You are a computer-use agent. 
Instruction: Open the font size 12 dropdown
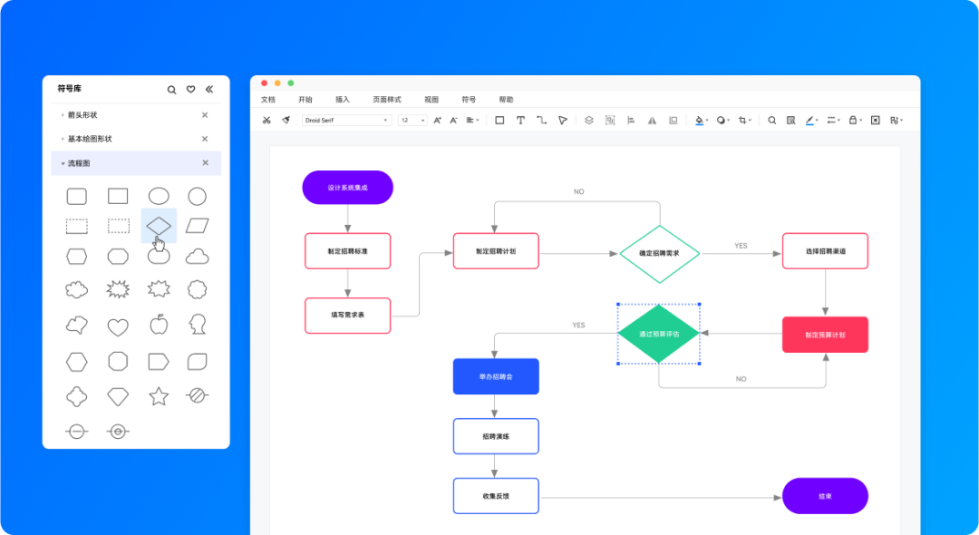point(412,120)
